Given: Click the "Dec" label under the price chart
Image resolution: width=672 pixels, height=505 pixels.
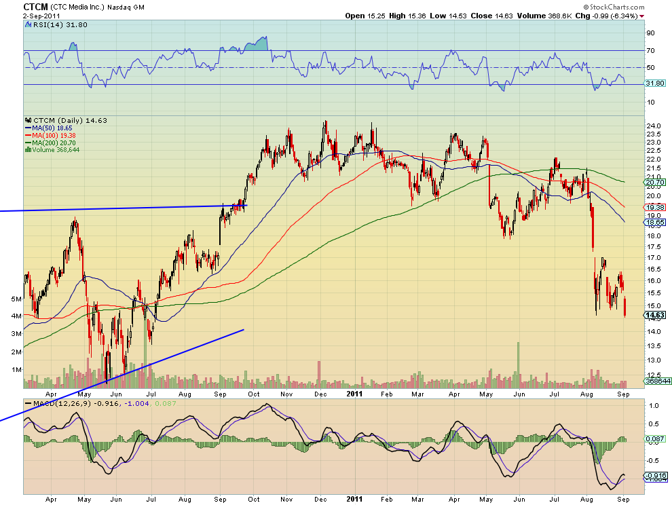Looking at the screenshot, I should (x=320, y=394).
